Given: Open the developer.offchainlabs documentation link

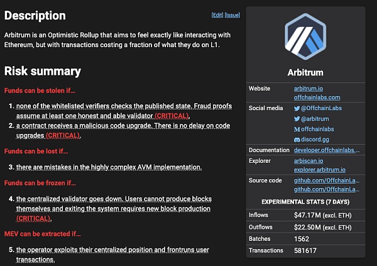Looking at the screenshot, I should tap(327, 150).
